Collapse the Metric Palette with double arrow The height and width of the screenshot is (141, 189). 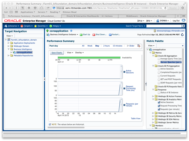[x=183, y=46]
